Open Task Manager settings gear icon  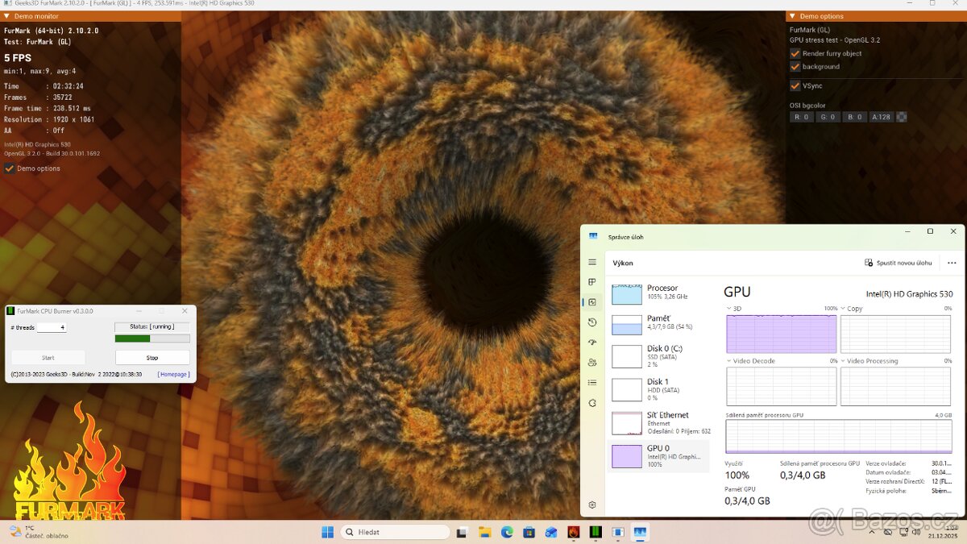tap(592, 505)
